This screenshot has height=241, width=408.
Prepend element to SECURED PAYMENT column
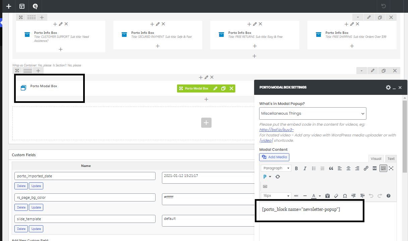coord(152,24)
